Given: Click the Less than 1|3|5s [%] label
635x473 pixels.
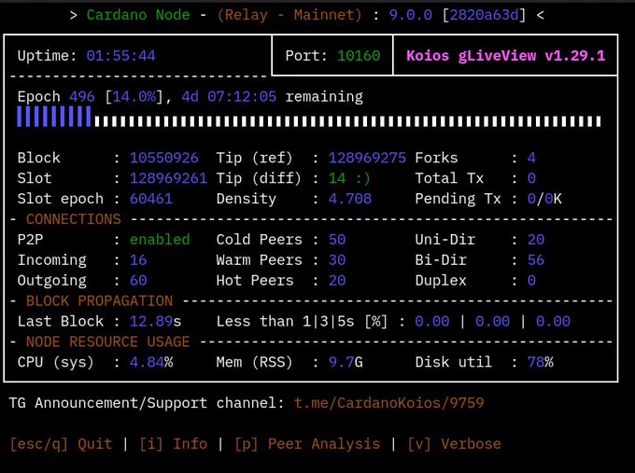Looking at the screenshot, I should [x=302, y=321].
